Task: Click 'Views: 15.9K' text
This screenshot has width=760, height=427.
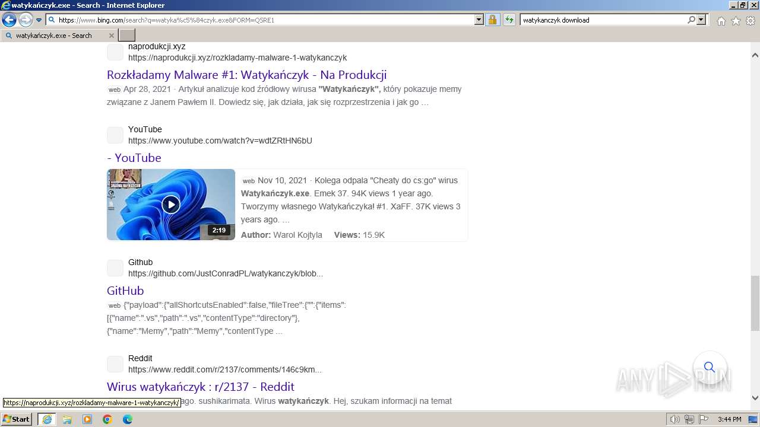Action: [359, 235]
